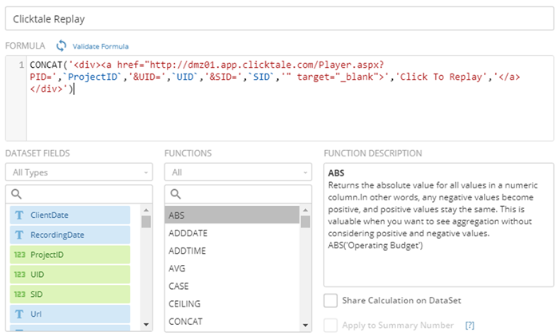
Task: Select the ADDDATE function in list
Action: (188, 232)
